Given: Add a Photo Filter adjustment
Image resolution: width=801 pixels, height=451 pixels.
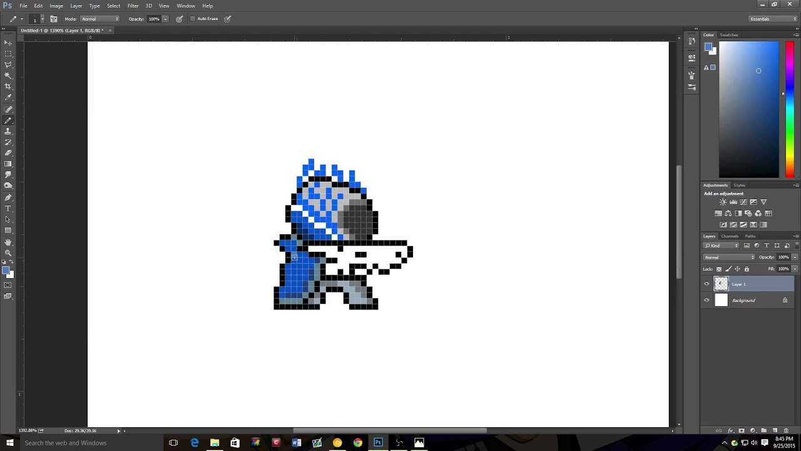Looking at the screenshot, I should (x=748, y=214).
